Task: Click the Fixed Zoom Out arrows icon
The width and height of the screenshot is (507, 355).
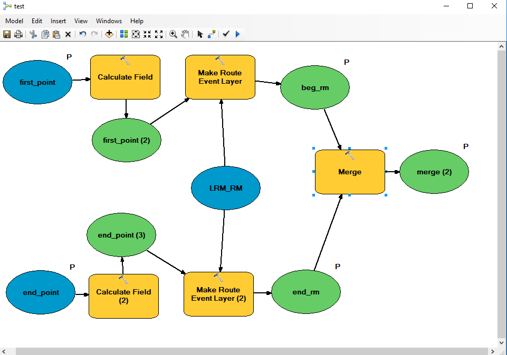Action: coord(159,34)
